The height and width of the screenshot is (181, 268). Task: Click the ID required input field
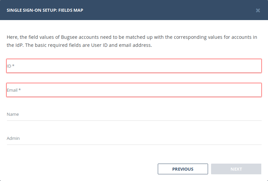pyautogui.click(x=134, y=66)
